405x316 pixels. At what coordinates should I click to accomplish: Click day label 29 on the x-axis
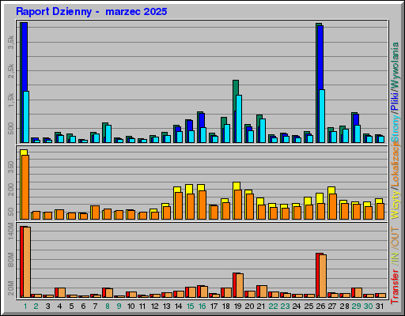356,307
